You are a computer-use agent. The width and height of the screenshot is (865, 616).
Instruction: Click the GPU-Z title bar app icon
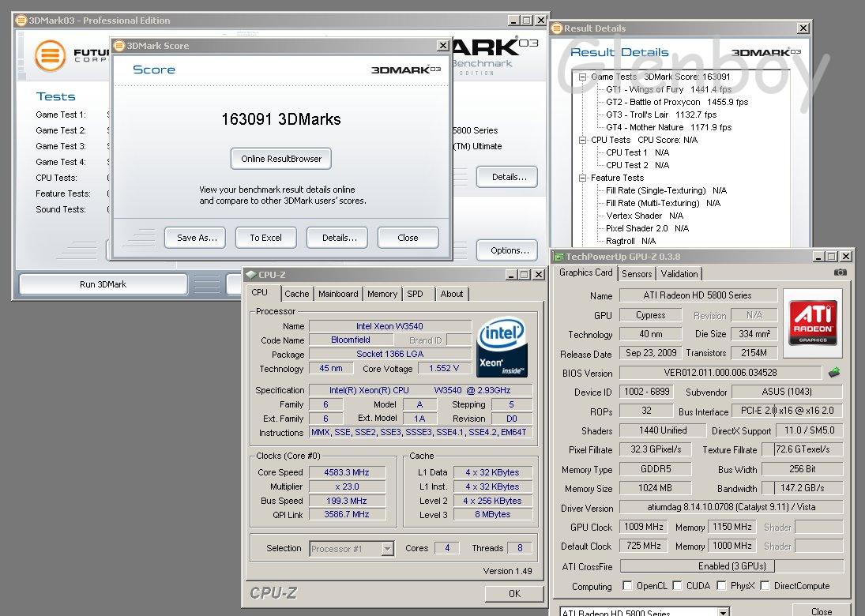(558, 257)
